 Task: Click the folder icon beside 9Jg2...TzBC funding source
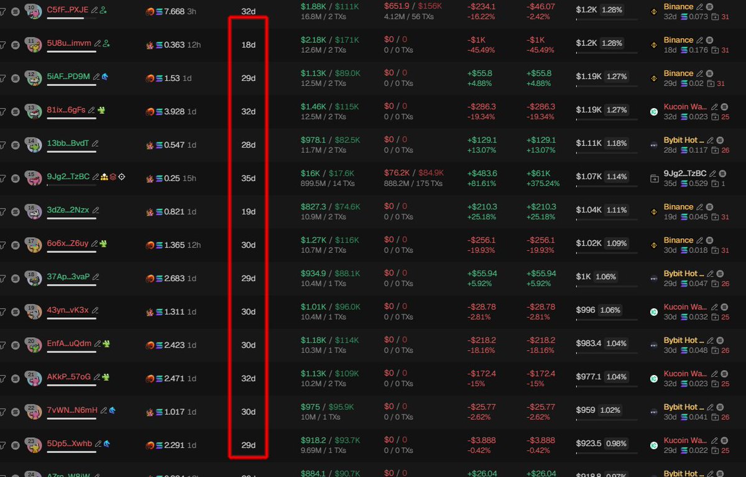click(x=654, y=178)
